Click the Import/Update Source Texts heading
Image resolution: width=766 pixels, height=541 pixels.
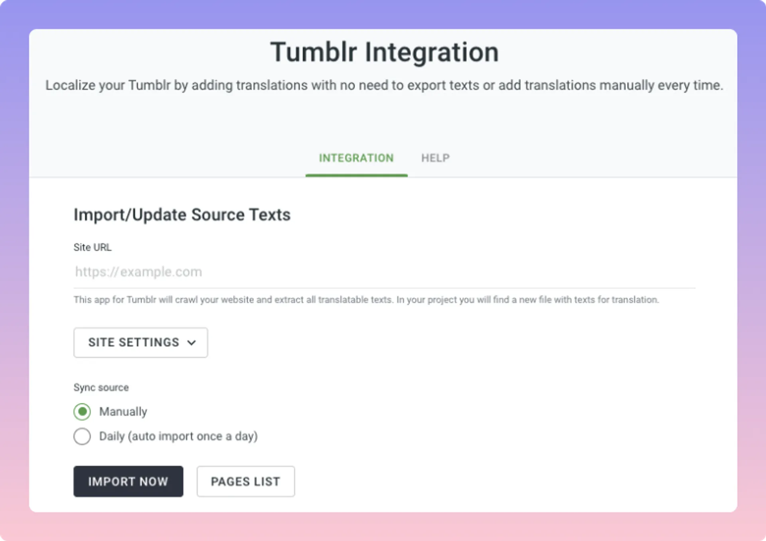pos(182,215)
